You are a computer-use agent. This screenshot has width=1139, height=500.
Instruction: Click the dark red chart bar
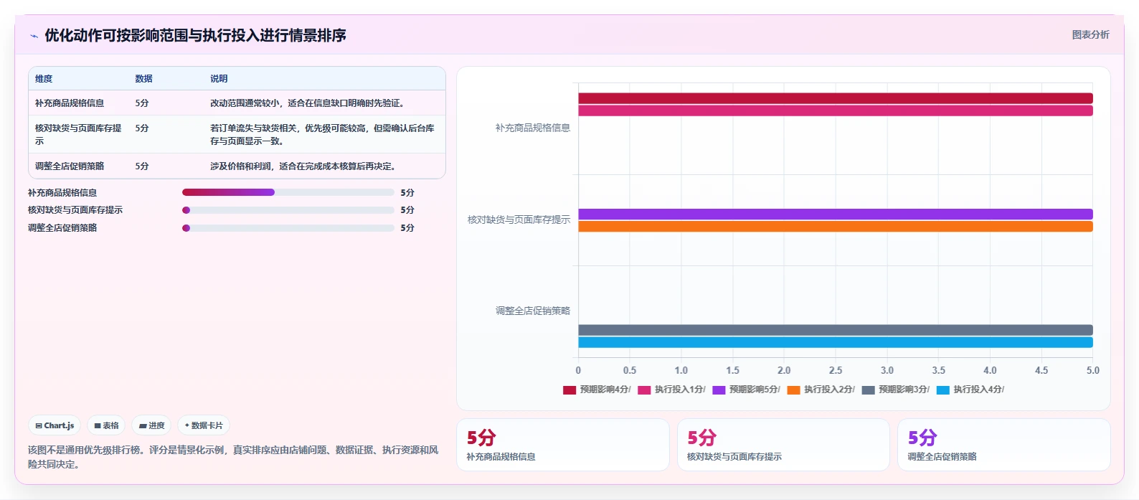coord(836,98)
